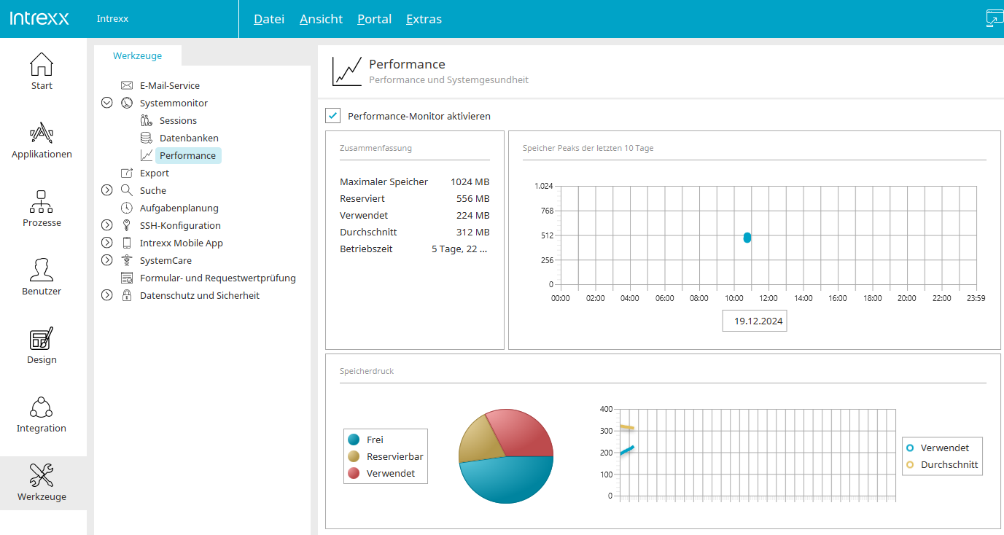Screen dimensions: 1004x535
Task: Uncheck Performance-Monitor aktivieren checkbox
Action: pyautogui.click(x=333, y=116)
